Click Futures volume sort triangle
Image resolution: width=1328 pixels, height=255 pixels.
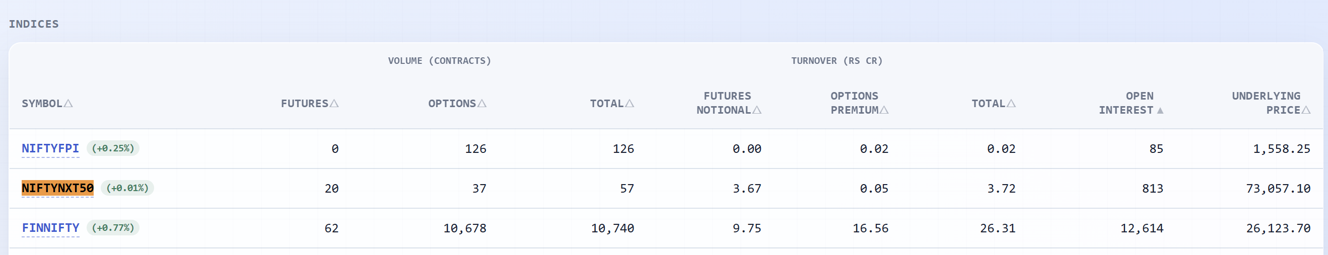click(x=334, y=104)
